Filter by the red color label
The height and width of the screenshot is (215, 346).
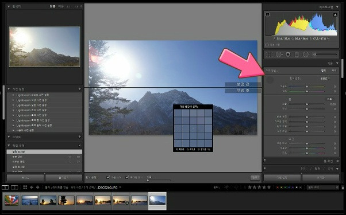pos(278,187)
